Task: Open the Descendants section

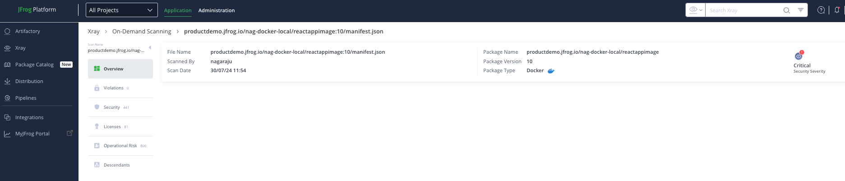Action: pyautogui.click(x=120, y=165)
